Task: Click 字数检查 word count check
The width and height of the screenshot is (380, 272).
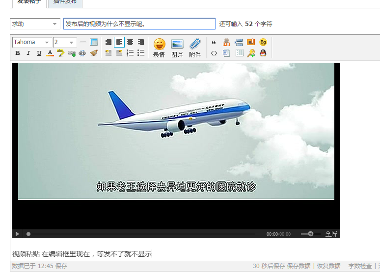Action: click(360, 266)
